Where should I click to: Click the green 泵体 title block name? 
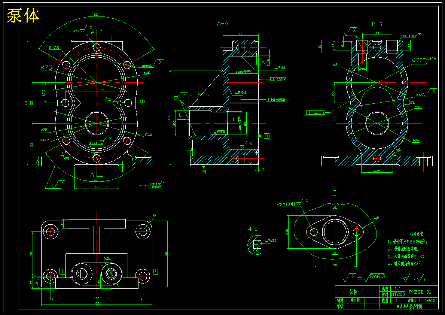tap(353, 292)
